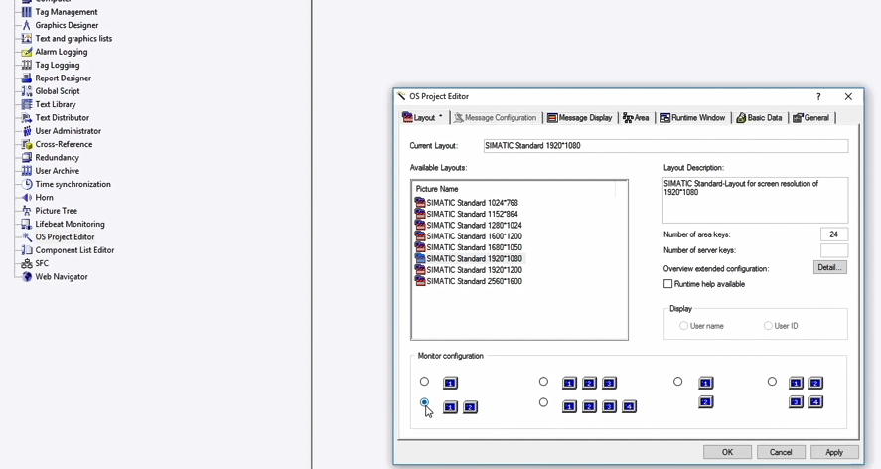Open the Graphics Designer icon

coord(27,25)
